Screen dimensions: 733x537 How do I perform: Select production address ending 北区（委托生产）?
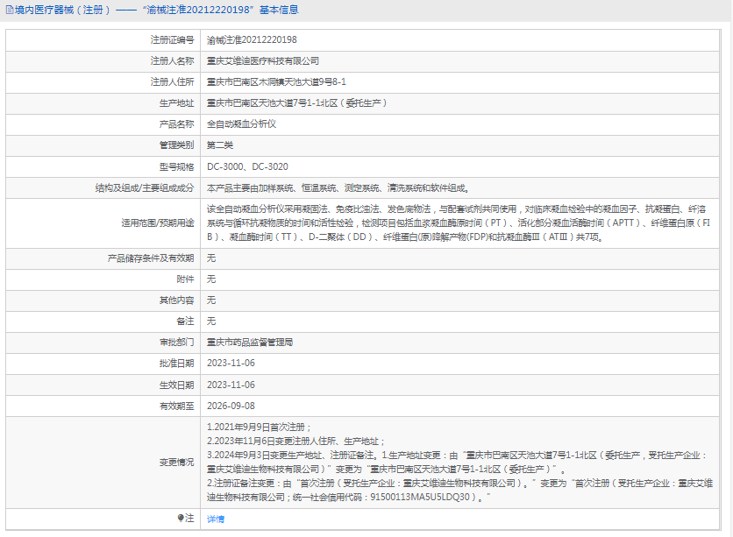297,103
